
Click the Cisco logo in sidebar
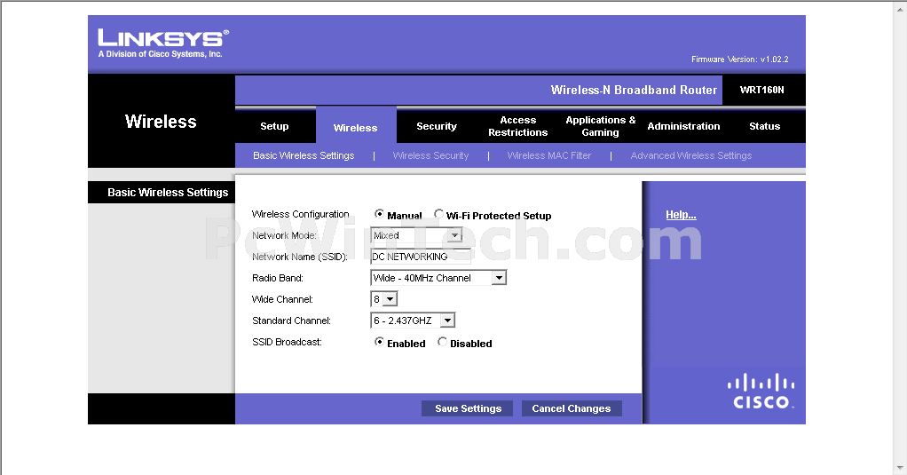tap(761, 392)
